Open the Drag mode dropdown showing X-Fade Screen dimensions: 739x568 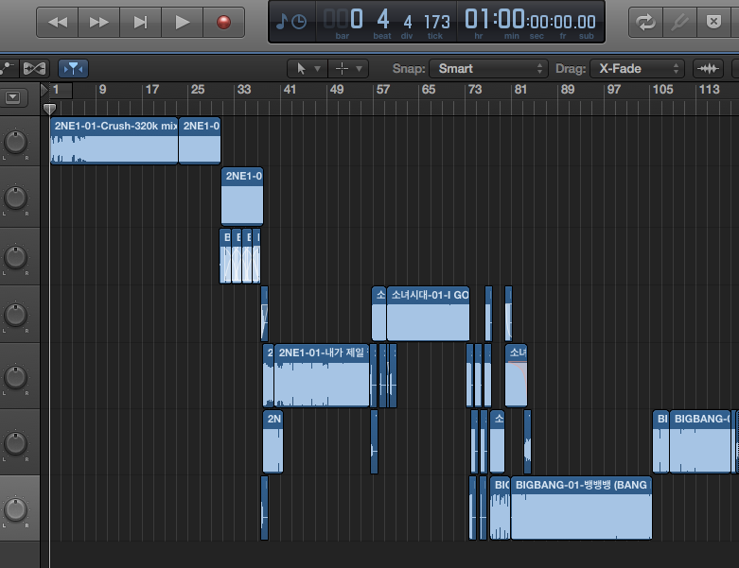point(637,69)
